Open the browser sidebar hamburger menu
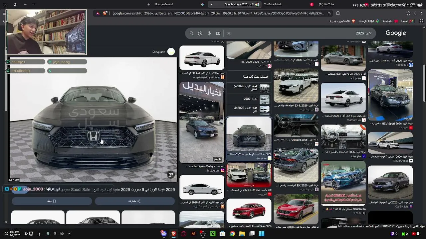426x239 pixels. [4, 13]
